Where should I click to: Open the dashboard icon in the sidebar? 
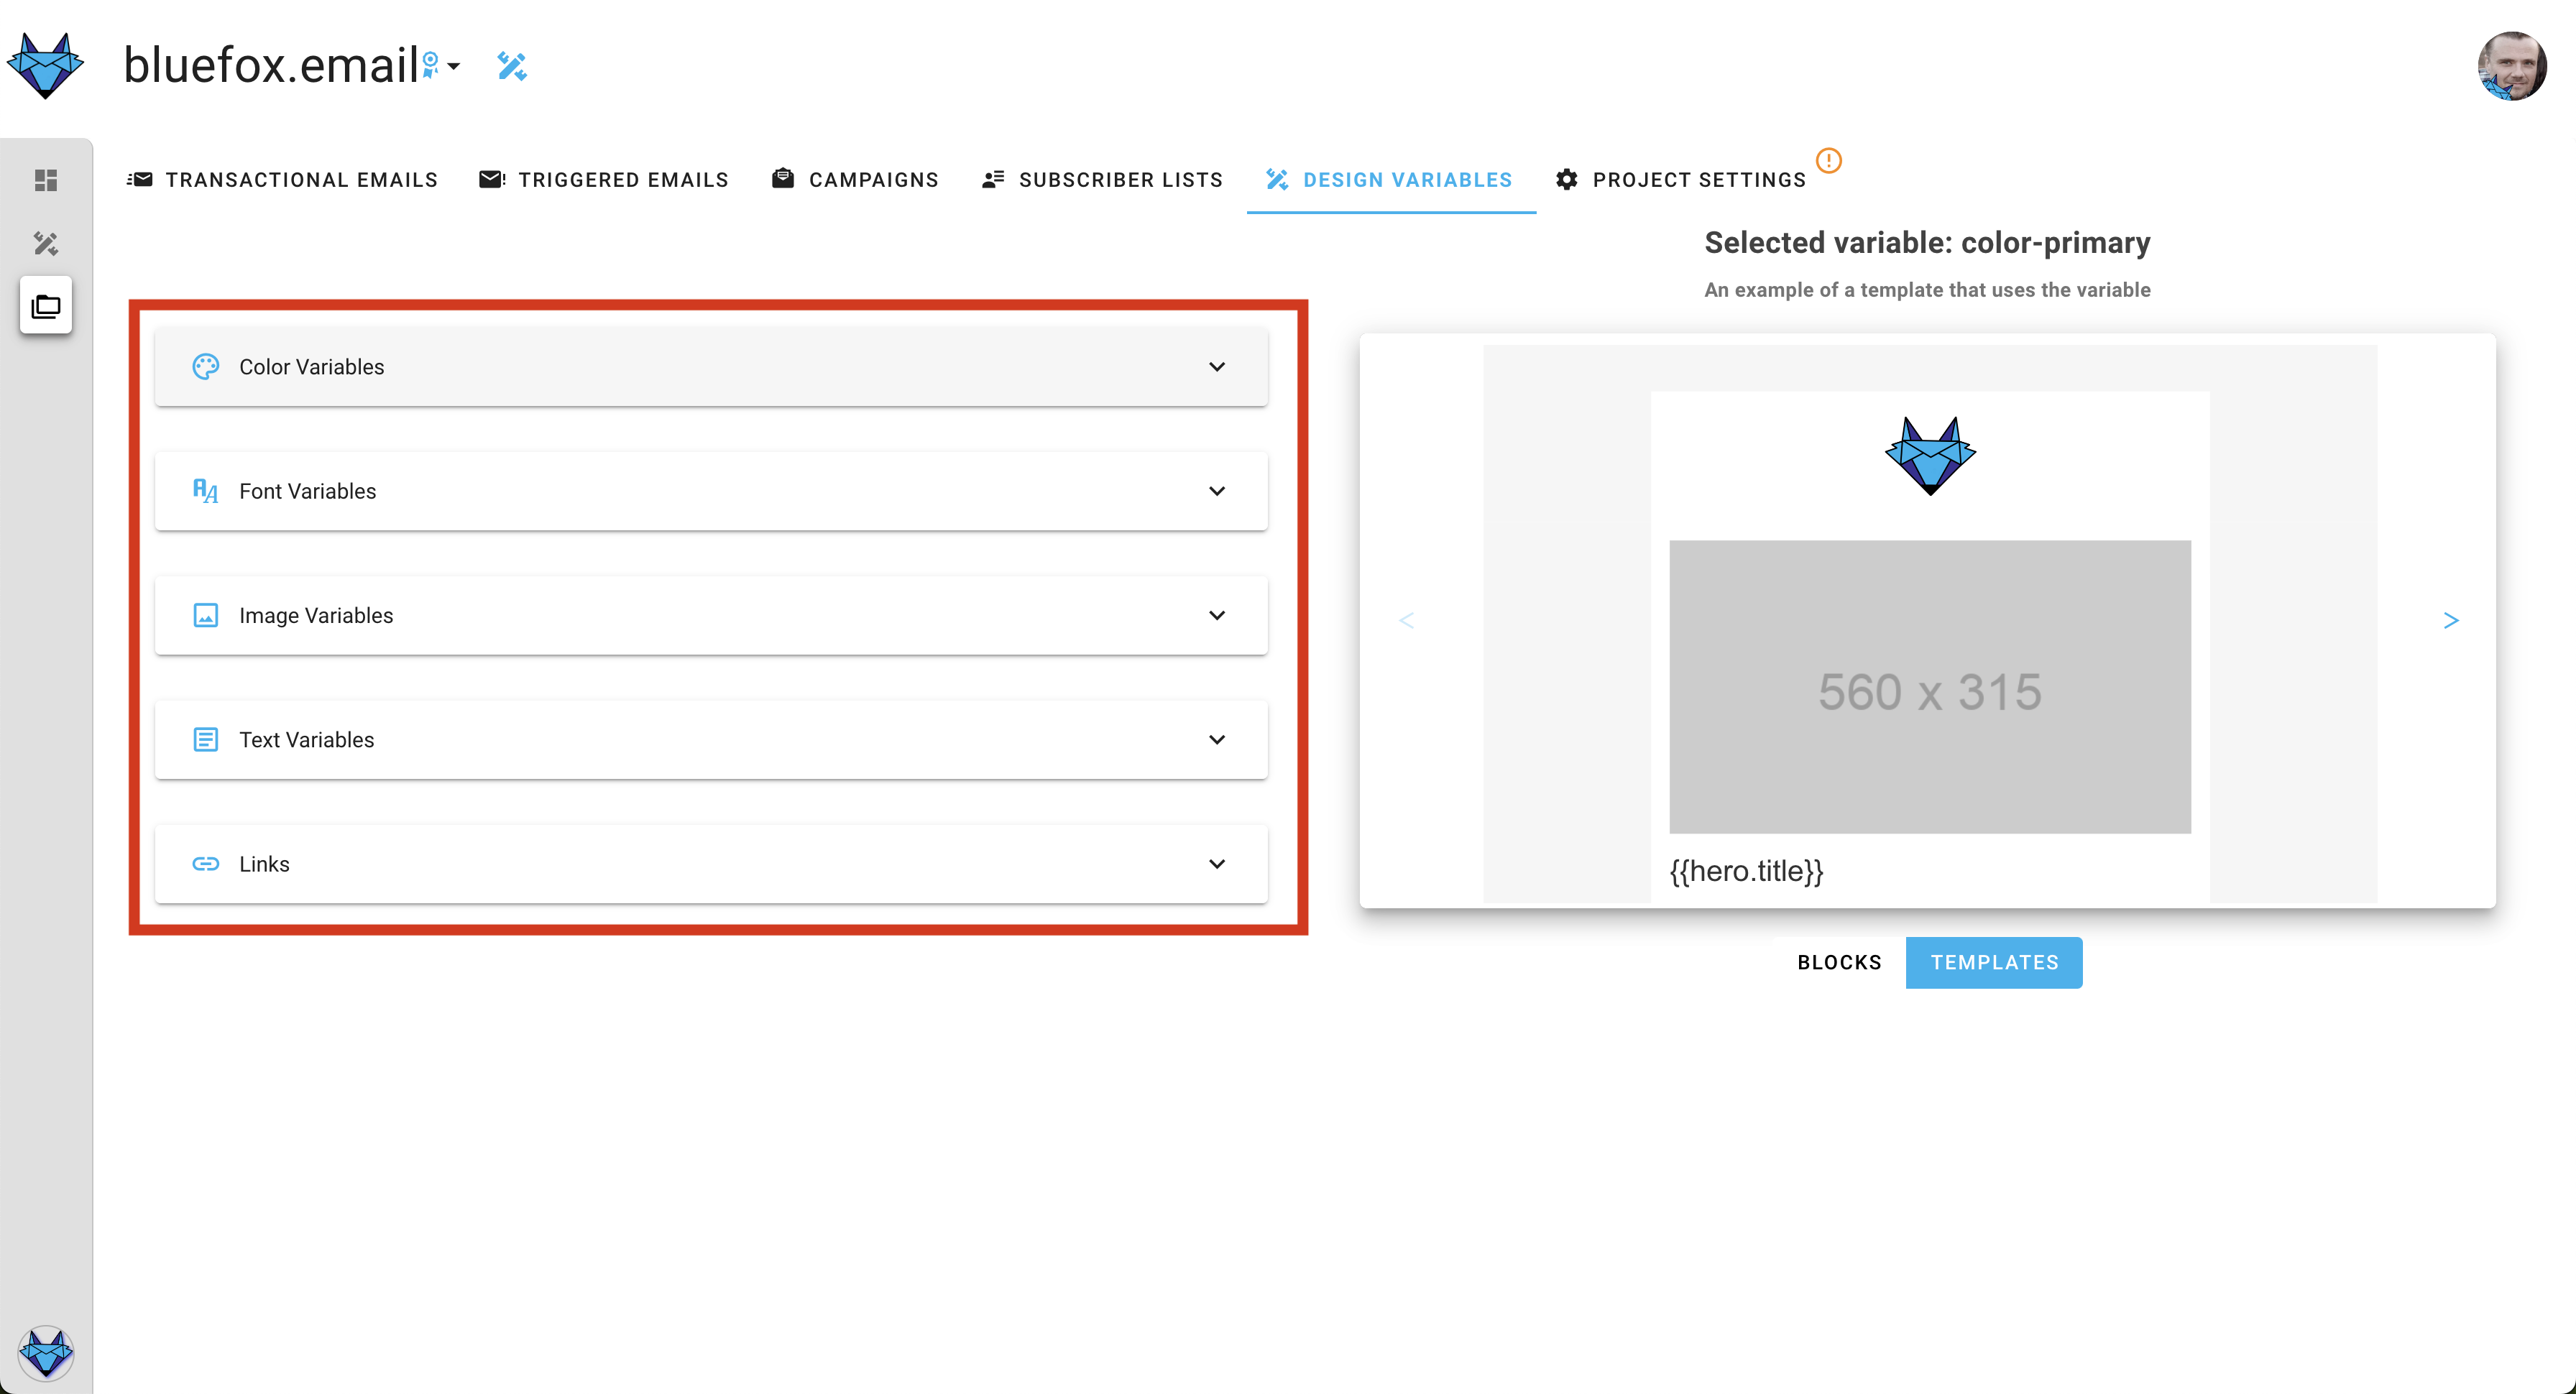[46, 180]
